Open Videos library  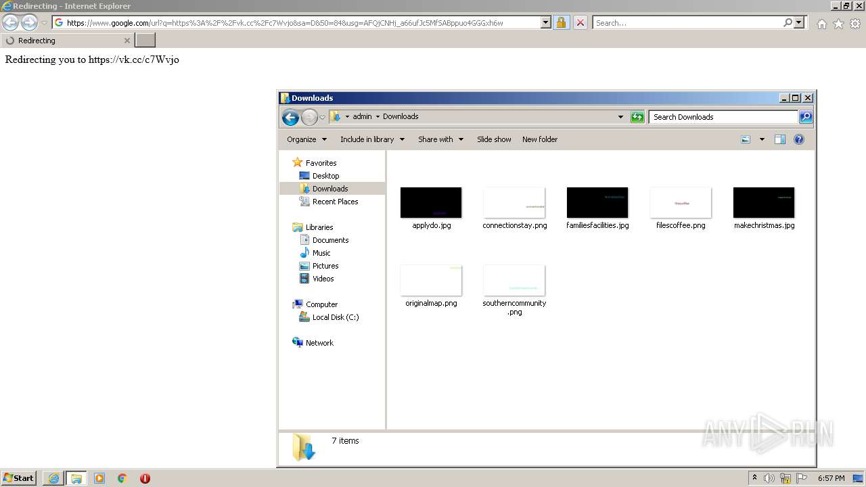point(323,279)
